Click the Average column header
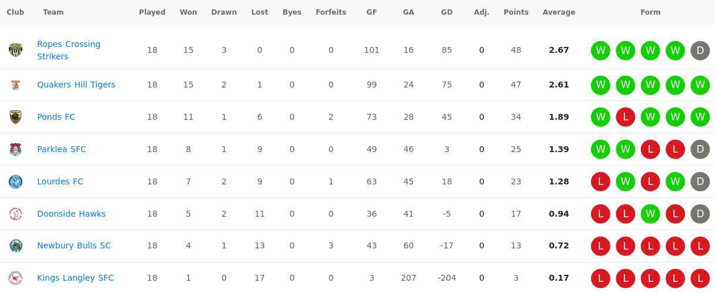This screenshot has height=293, width=715. 559,12
